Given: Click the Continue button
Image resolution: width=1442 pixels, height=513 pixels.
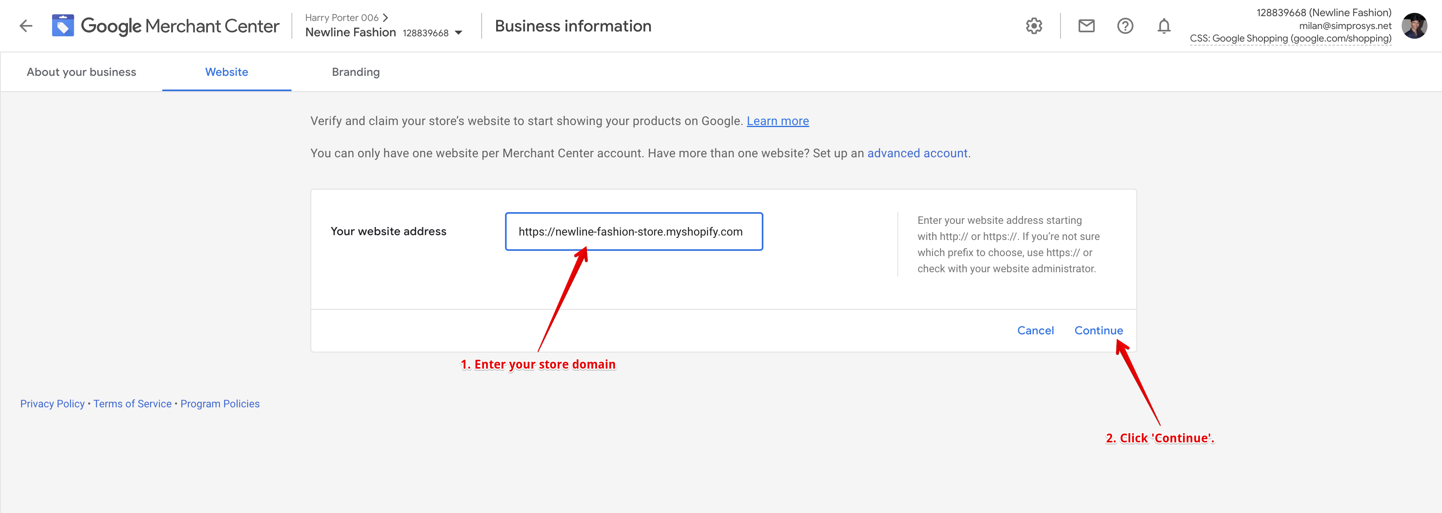Looking at the screenshot, I should tap(1098, 331).
